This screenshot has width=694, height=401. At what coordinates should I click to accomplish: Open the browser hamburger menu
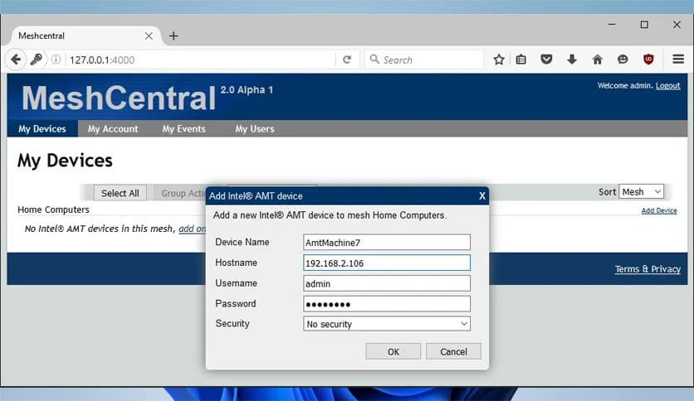[x=678, y=59]
